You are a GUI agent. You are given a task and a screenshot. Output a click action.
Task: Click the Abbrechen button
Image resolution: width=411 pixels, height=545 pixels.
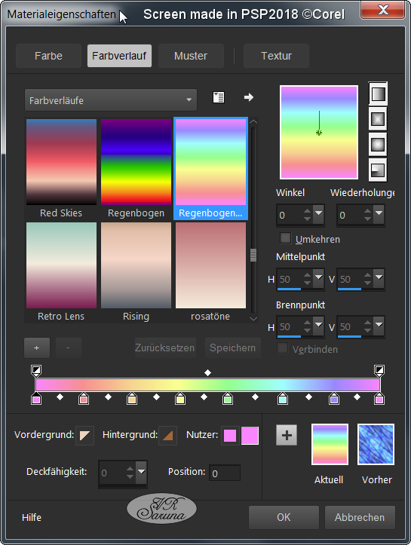tap(360, 517)
